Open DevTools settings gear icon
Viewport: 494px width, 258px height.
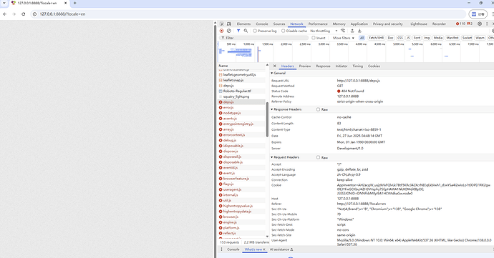click(x=480, y=24)
